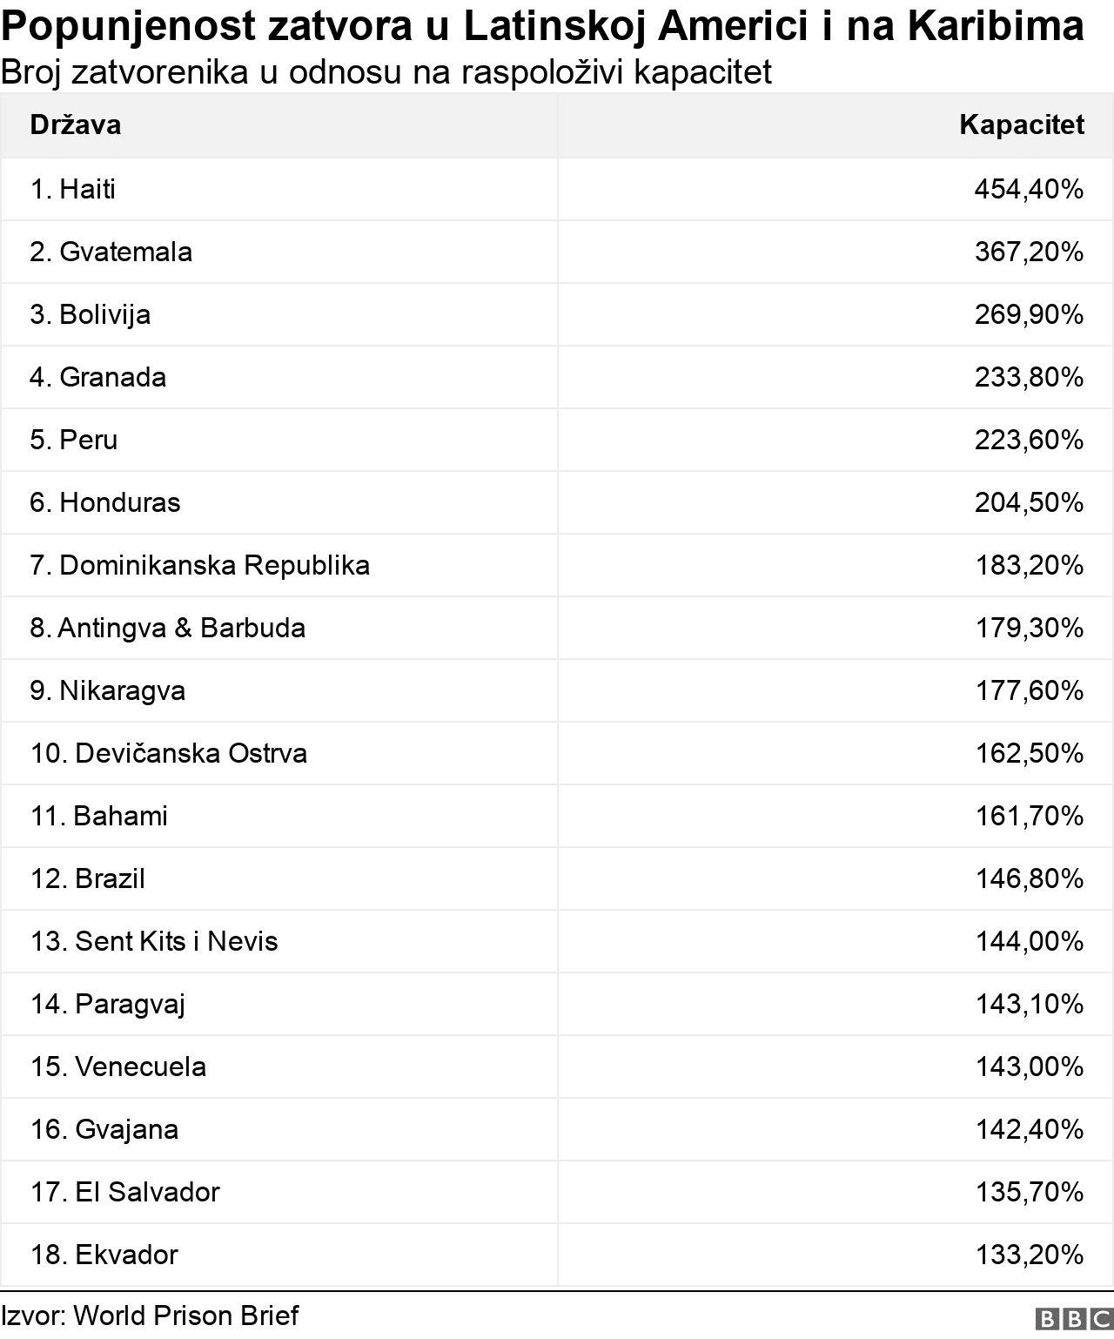Click the Nikaragva value 177,60%
The width and height of the screenshot is (1114, 1339).
(x=1029, y=690)
